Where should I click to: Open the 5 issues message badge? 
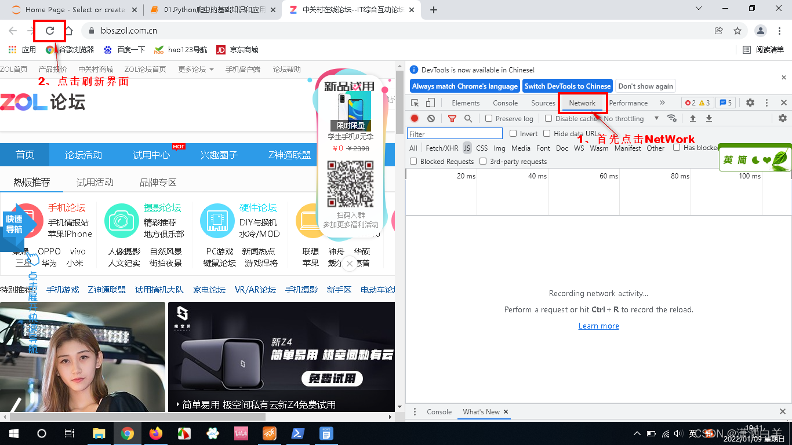pyautogui.click(x=725, y=103)
